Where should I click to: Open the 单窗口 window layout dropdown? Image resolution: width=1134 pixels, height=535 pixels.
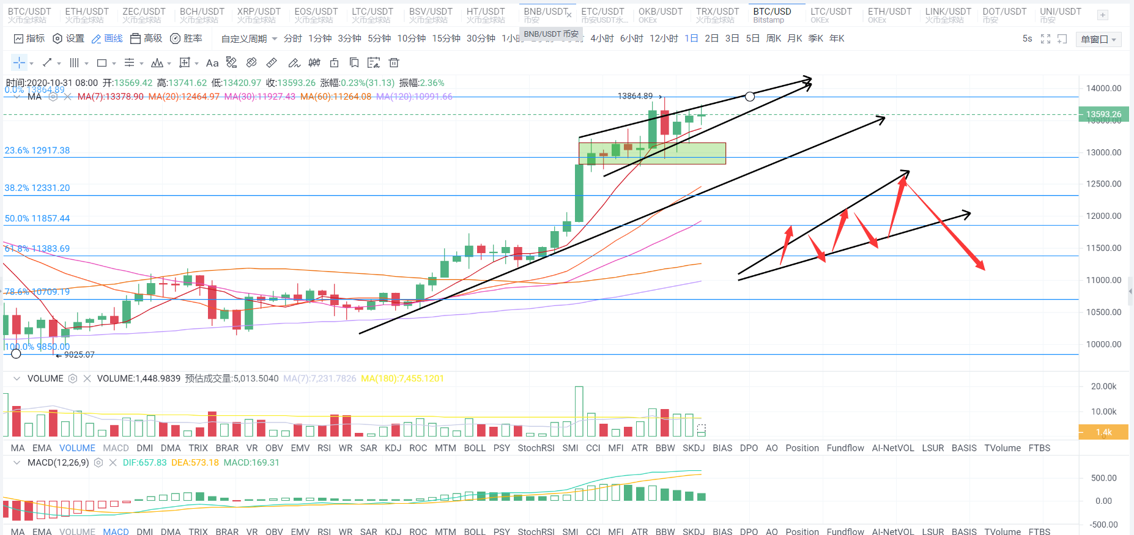pos(1099,39)
